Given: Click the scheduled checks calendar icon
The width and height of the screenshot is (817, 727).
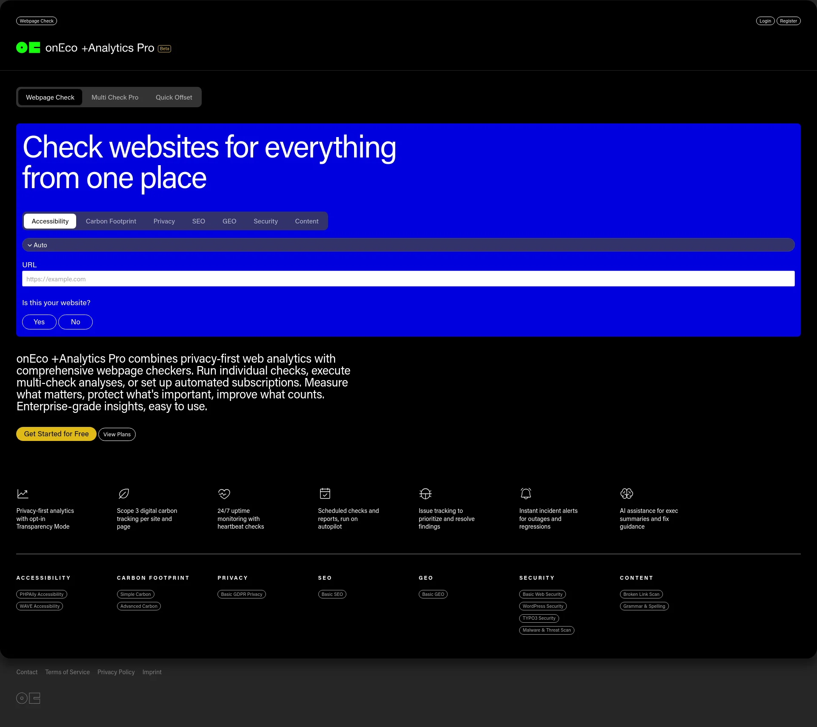Looking at the screenshot, I should click(325, 493).
